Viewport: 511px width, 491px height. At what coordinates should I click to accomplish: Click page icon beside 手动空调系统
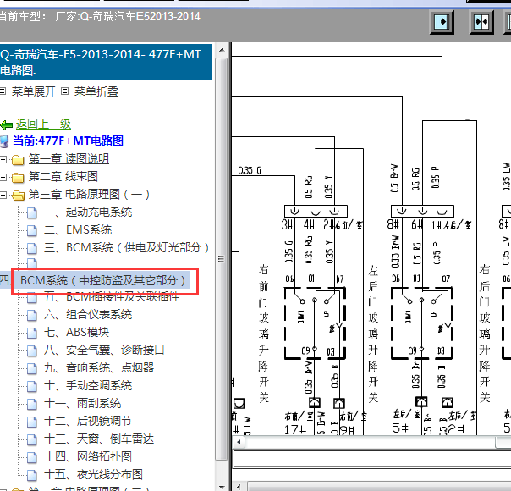(31, 386)
